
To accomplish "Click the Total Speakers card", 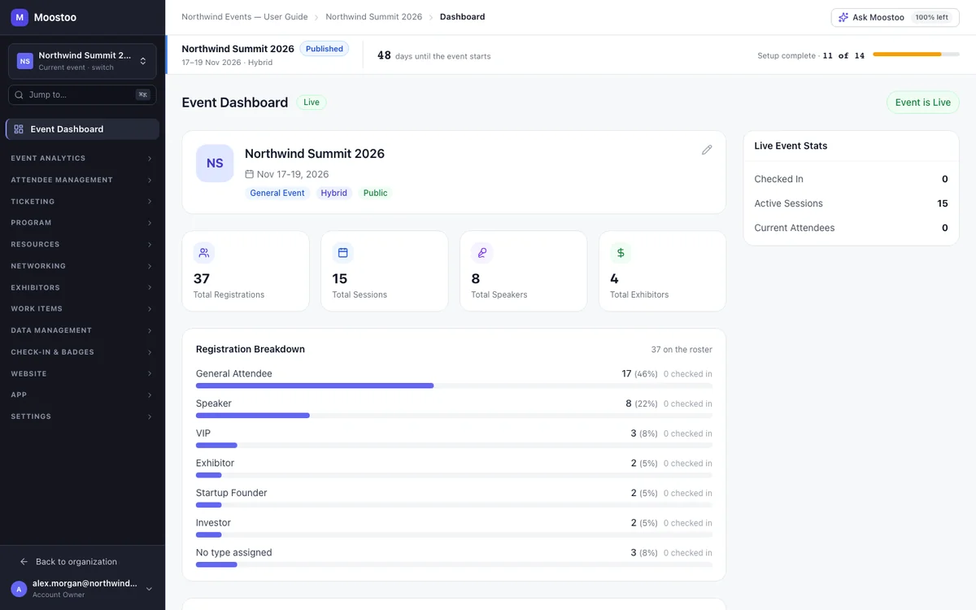I will (x=523, y=271).
